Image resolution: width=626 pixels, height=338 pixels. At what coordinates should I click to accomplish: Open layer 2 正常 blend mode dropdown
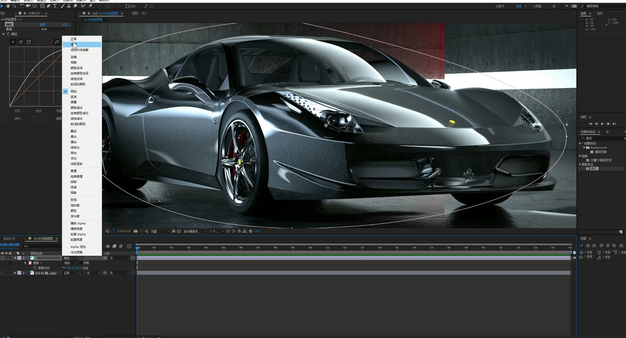(x=71, y=273)
